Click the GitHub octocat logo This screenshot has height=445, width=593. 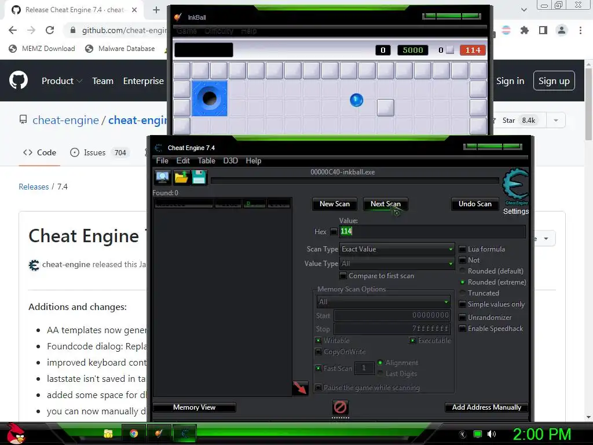coord(18,80)
